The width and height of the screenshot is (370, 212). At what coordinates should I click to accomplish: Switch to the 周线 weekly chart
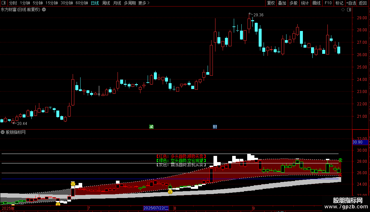click(106, 3)
